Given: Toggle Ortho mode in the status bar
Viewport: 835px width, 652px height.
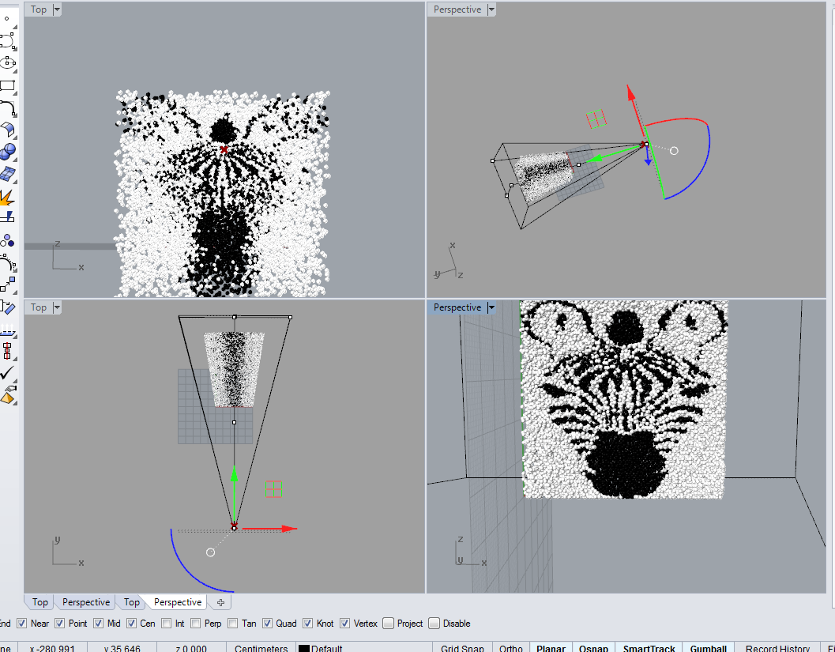Looking at the screenshot, I should [x=510, y=648].
